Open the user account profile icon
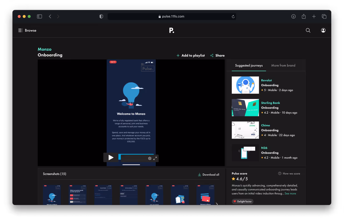Image resolution: width=344 pixels, height=220 pixels. pos(323,30)
